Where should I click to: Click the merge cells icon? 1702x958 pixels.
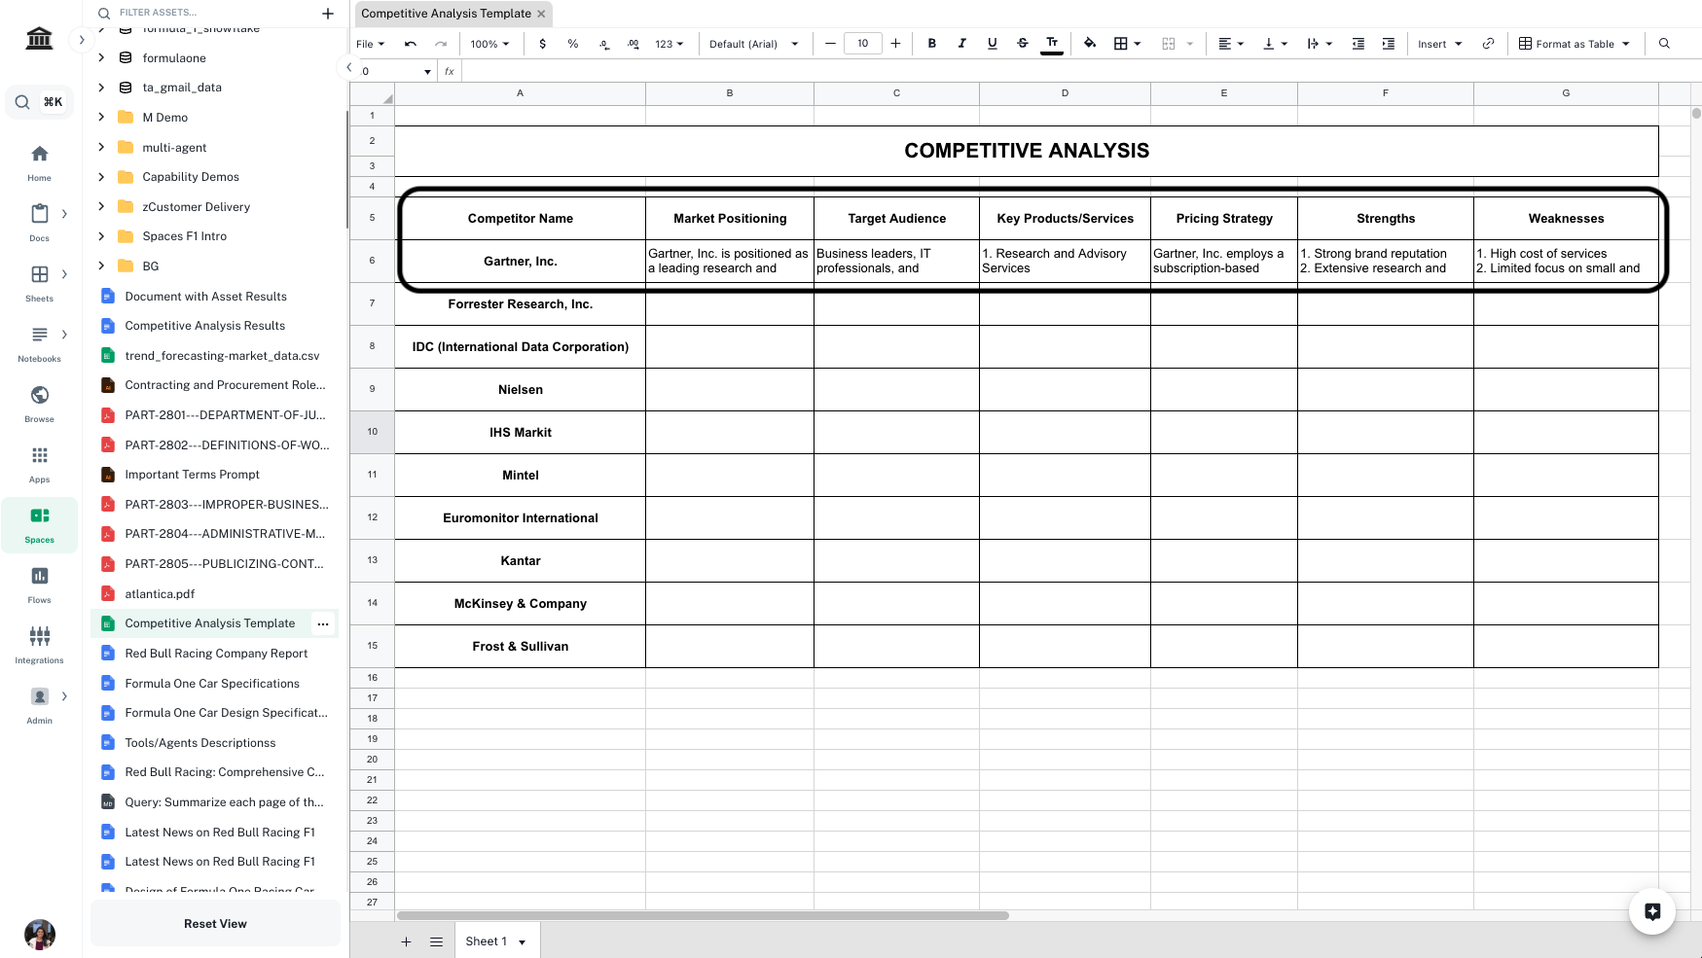point(1169,44)
